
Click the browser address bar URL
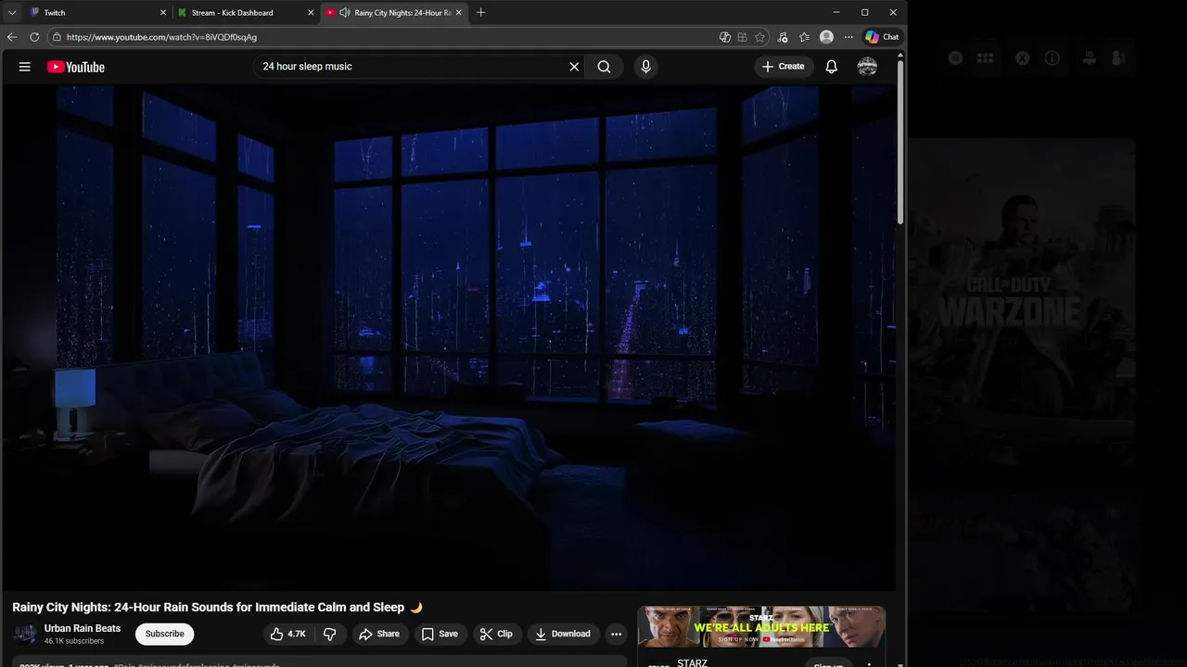click(x=162, y=37)
